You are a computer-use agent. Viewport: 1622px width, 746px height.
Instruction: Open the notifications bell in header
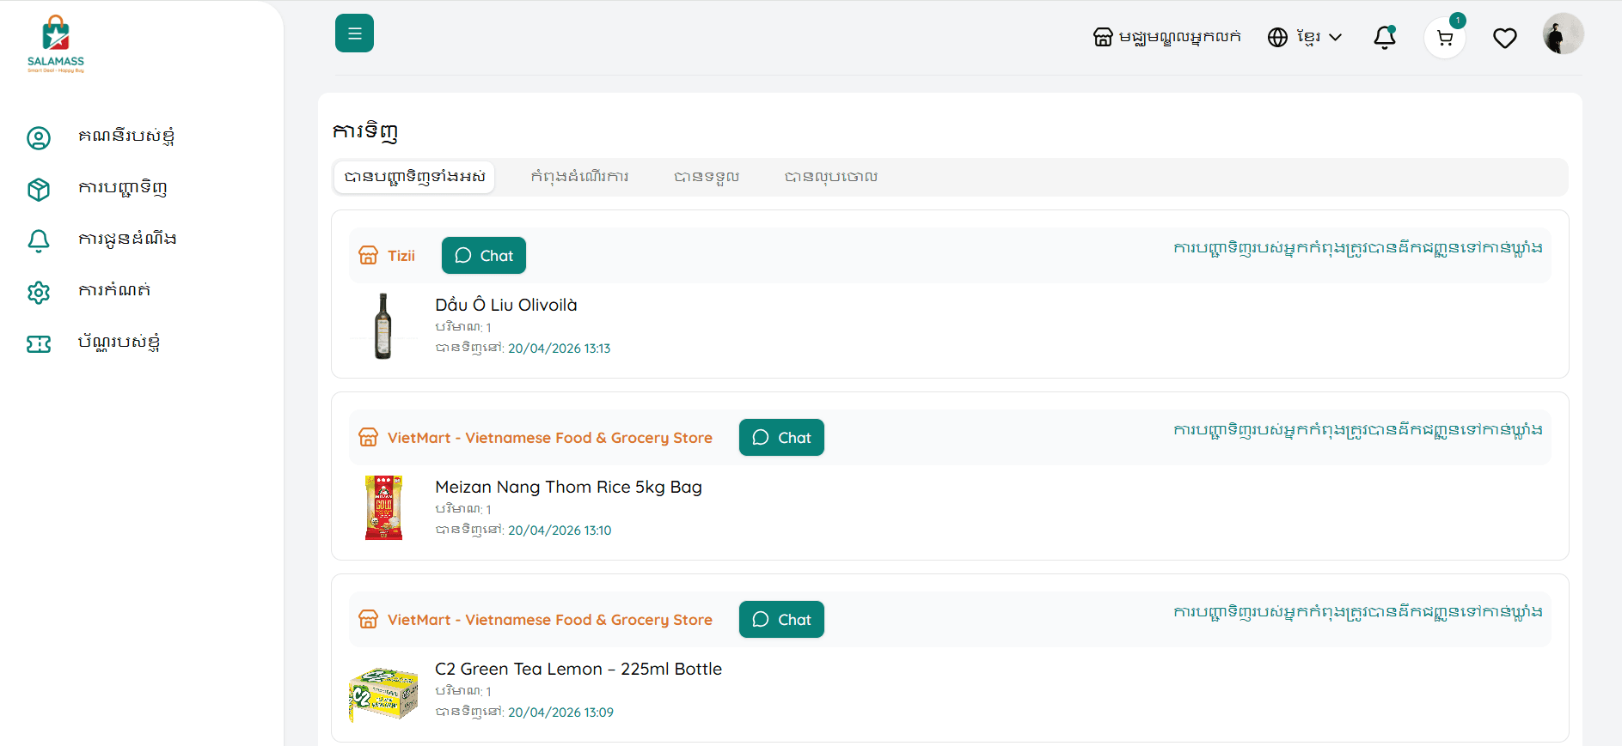(x=1384, y=37)
